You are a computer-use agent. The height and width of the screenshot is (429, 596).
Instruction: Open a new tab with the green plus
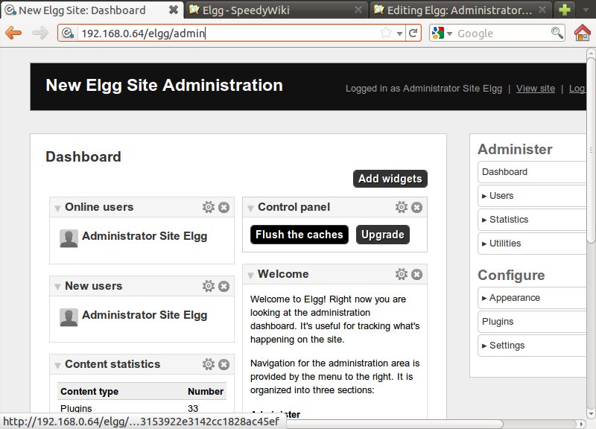point(565,10)
